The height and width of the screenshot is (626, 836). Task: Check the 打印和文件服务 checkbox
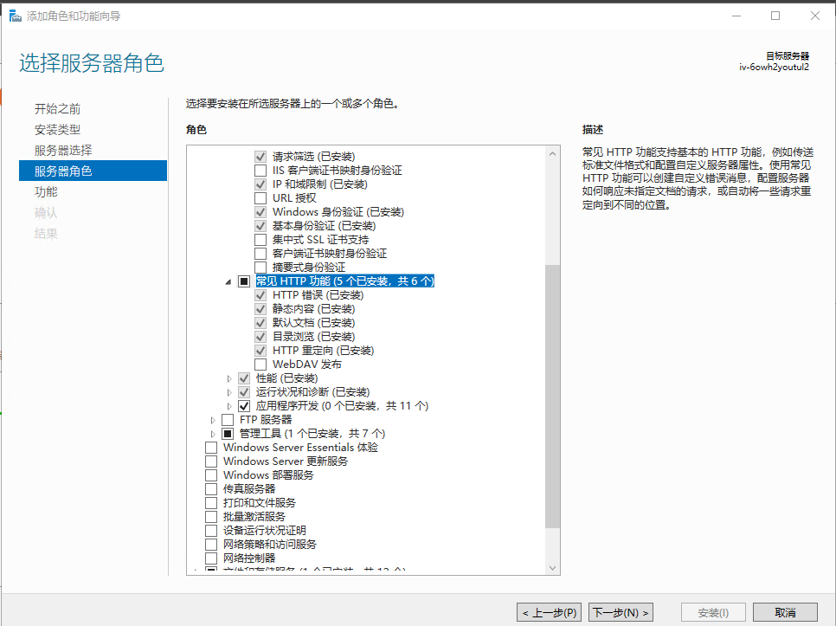pyautogui.click(x=211, y=503)
